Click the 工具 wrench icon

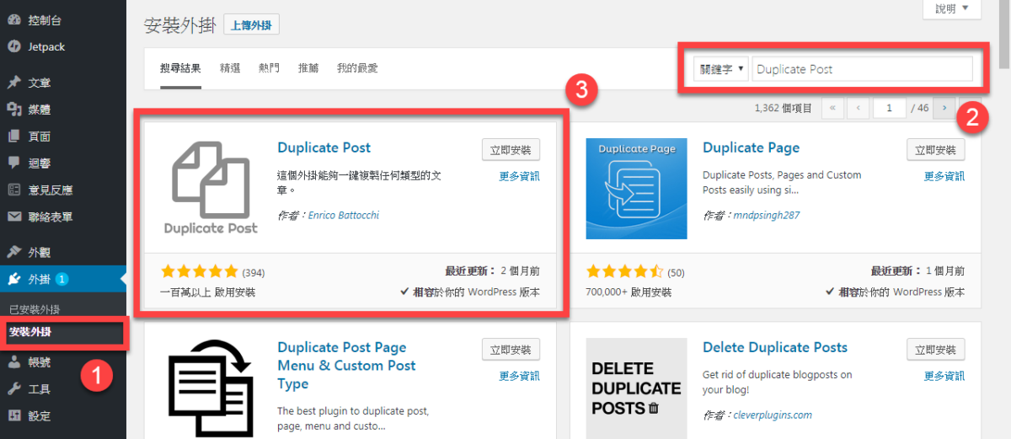click(x=14, y=389)
